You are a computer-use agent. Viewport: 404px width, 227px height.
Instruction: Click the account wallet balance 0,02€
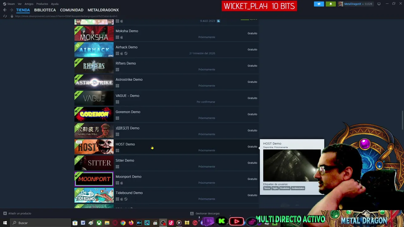point(368,4)
